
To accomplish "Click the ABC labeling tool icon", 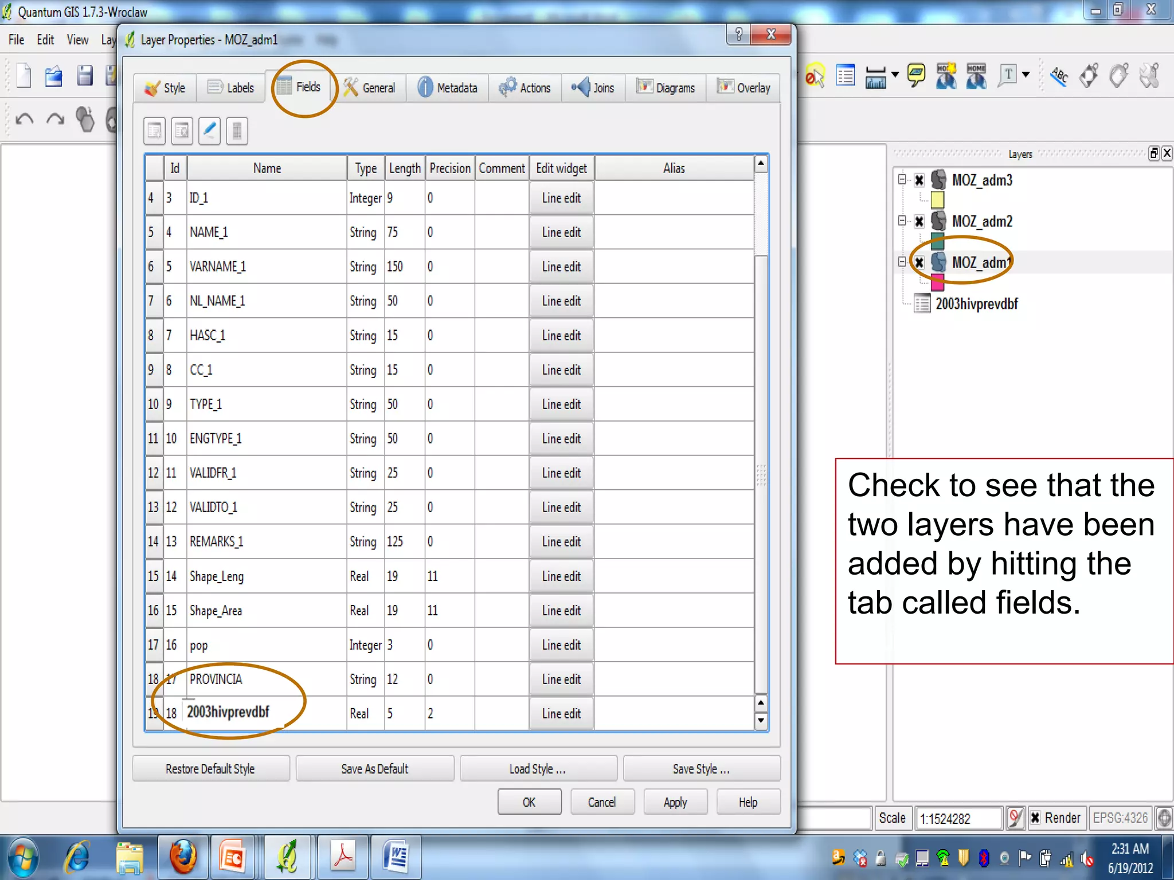I will point(1059,76).
